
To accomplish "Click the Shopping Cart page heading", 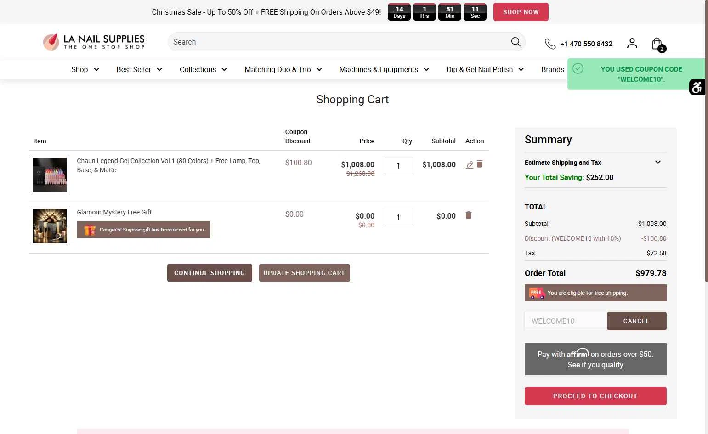I will click(x=352, y=100).
